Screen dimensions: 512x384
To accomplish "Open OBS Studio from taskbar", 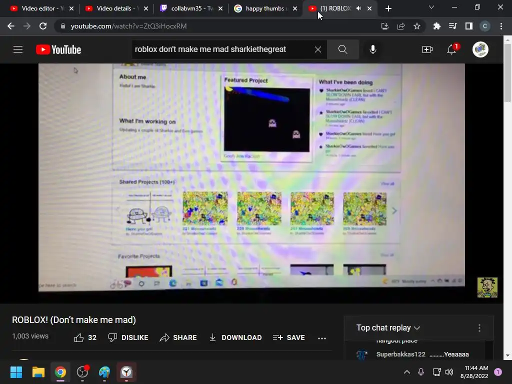I will pyautogui.click(x=82, y=372).
